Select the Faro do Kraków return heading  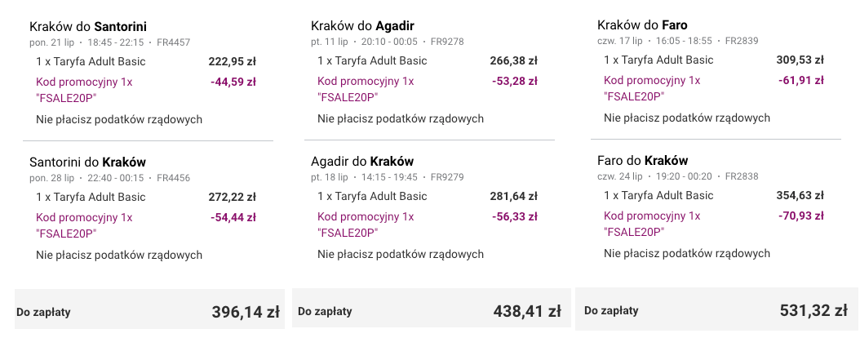click(642, 161)
